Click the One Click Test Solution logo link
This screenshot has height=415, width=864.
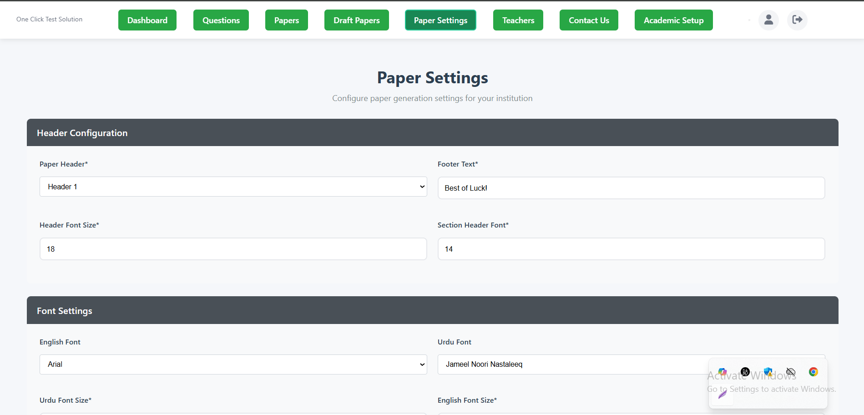click(50, 20)
